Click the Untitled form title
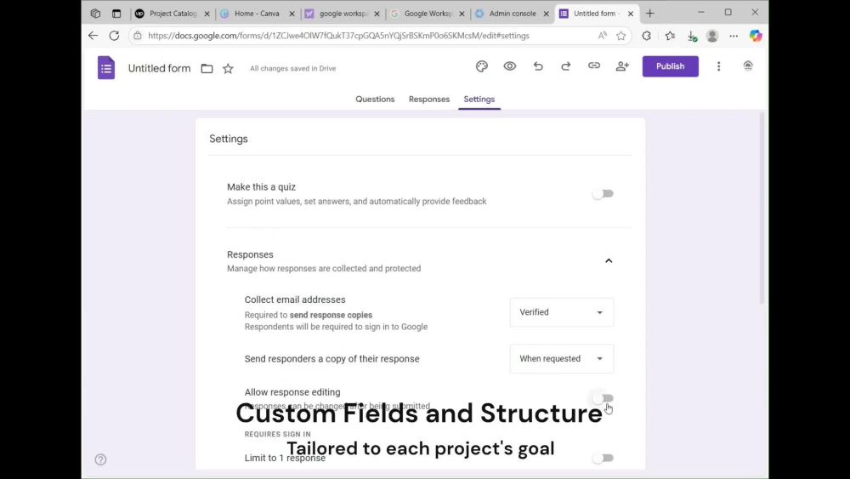Screen dimensions: 850x479 (160, 68)
